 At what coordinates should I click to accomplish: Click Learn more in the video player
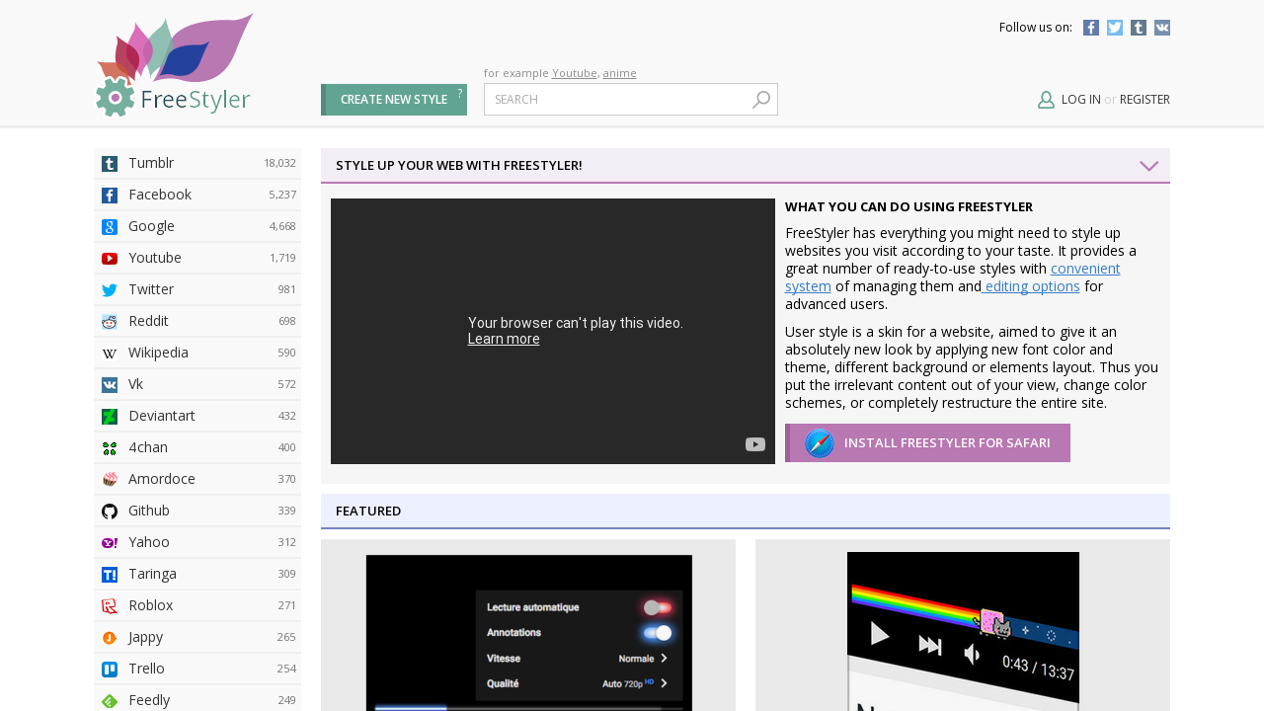(504, 339)
